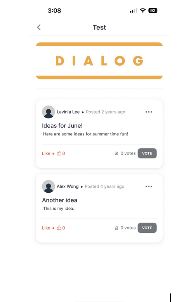Go back using the top-left chevron
177x302 pixels.
39,27
